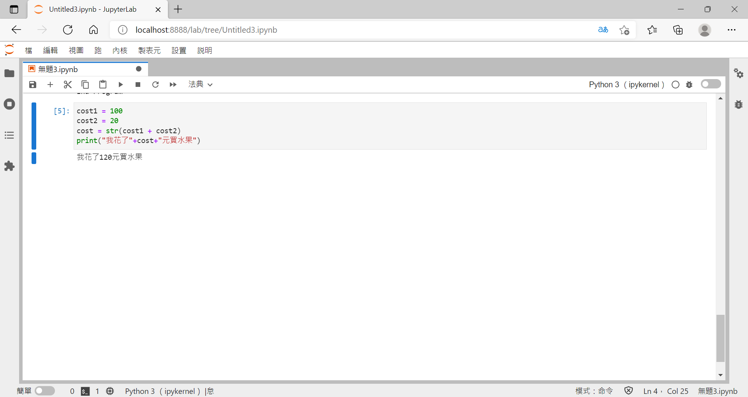Save the notebook using the save icon
The height and width of the screenshot is (397, 748).
(x=32, y=85)
